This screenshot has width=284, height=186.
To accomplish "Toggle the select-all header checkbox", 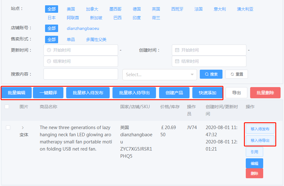I will pos(7,107).
